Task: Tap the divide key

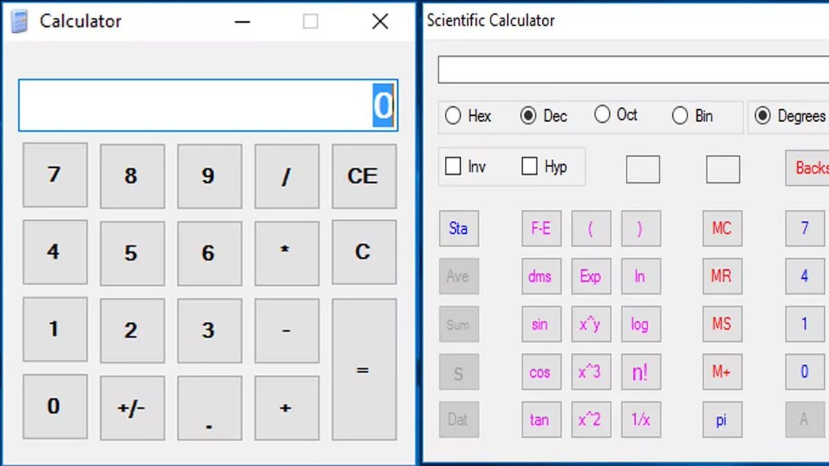Action: click(x=287, y=176)
